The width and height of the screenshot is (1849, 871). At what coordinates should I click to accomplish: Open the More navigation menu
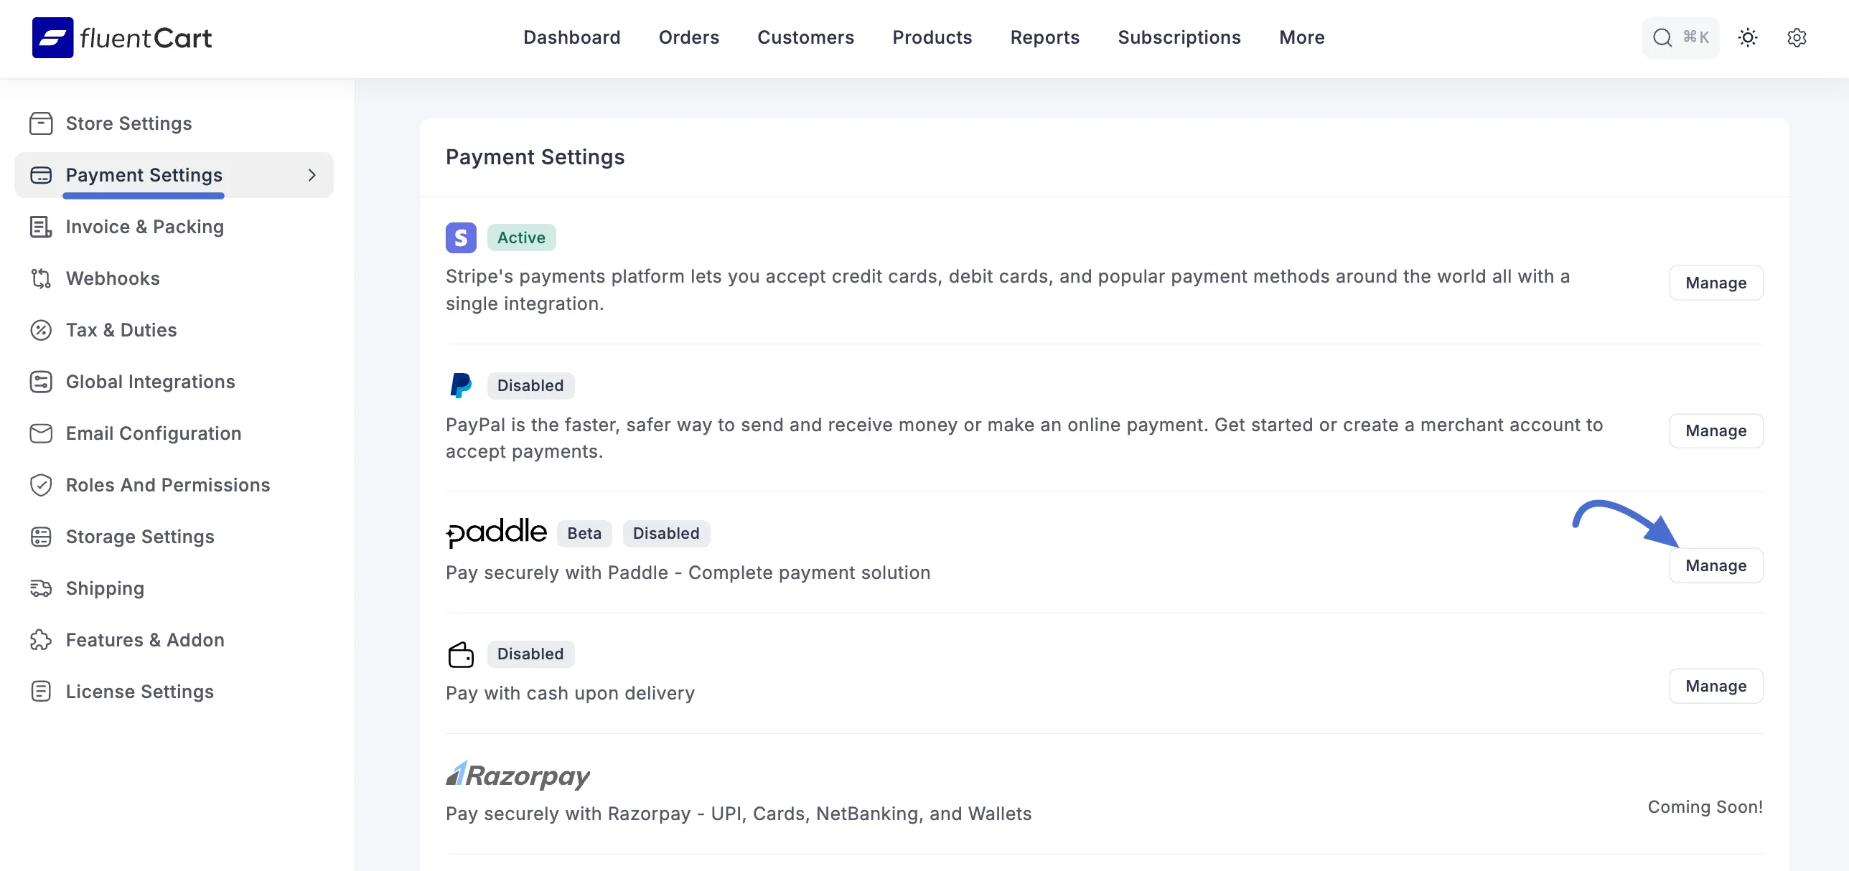pyautogui.click(x=1301, y=37)
